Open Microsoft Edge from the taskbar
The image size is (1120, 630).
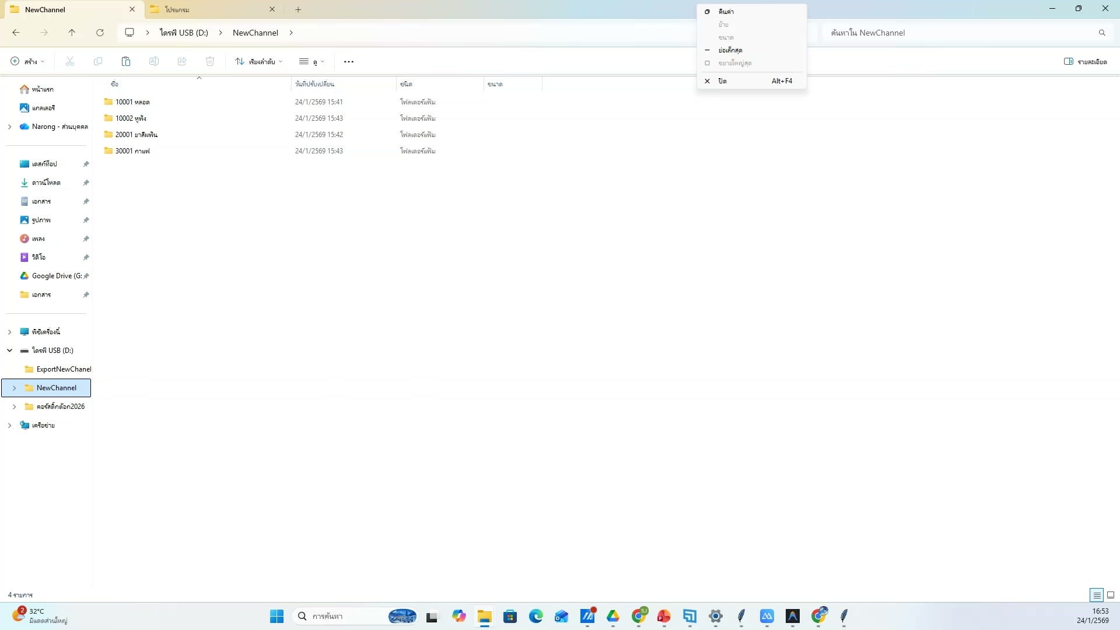point(536,616)
